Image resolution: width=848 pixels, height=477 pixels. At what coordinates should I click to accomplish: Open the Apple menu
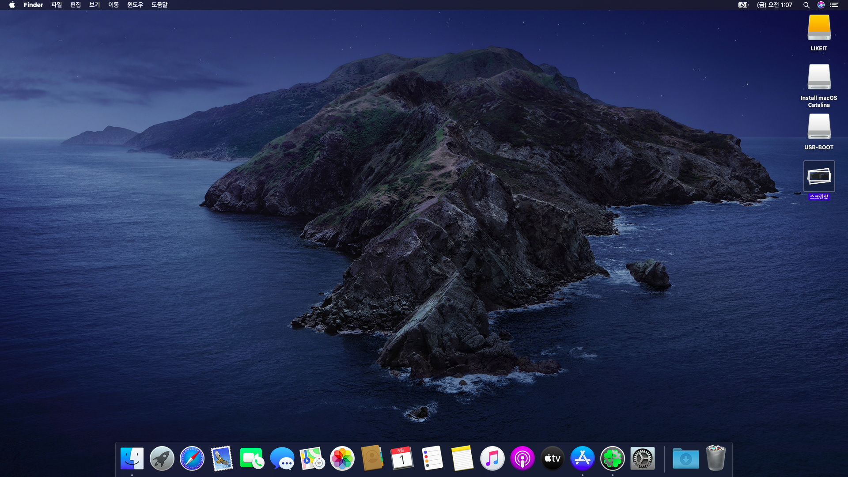pos(12,5)
